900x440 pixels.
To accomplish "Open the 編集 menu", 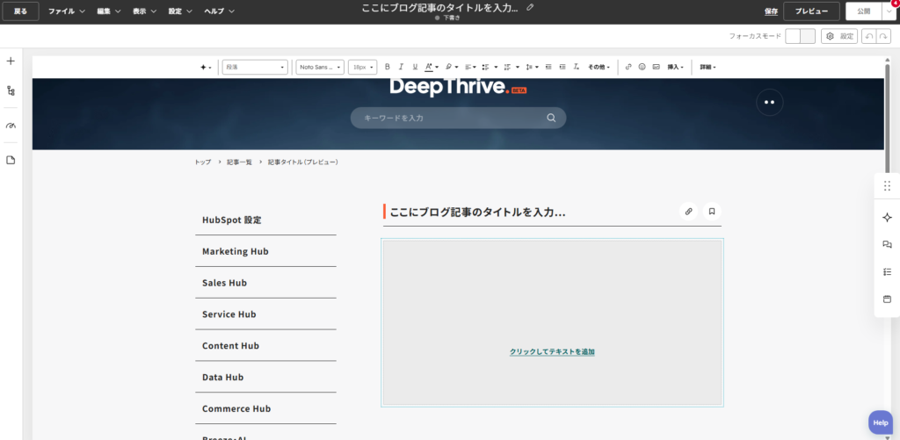I will [x=109, y=11].
